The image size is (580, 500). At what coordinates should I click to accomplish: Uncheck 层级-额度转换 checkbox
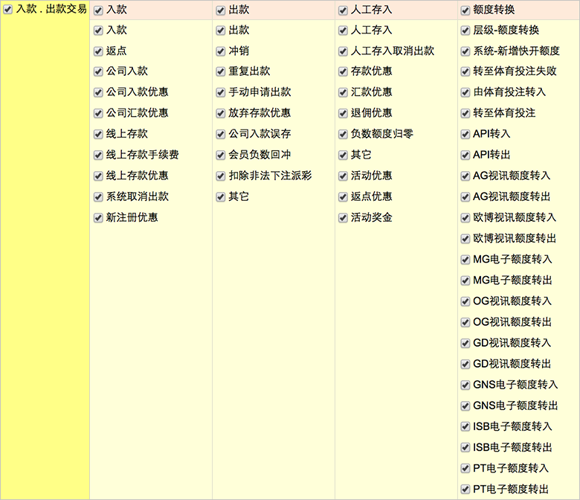click(465, 31)
